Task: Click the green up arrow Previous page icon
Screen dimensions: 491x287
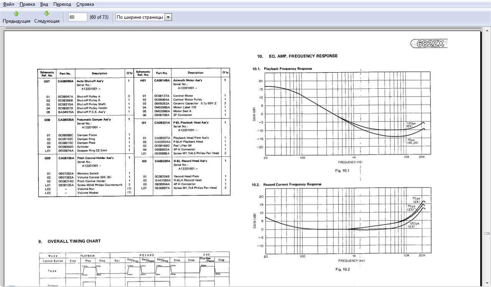Action: pyautogui.click(x=16, y=14)
